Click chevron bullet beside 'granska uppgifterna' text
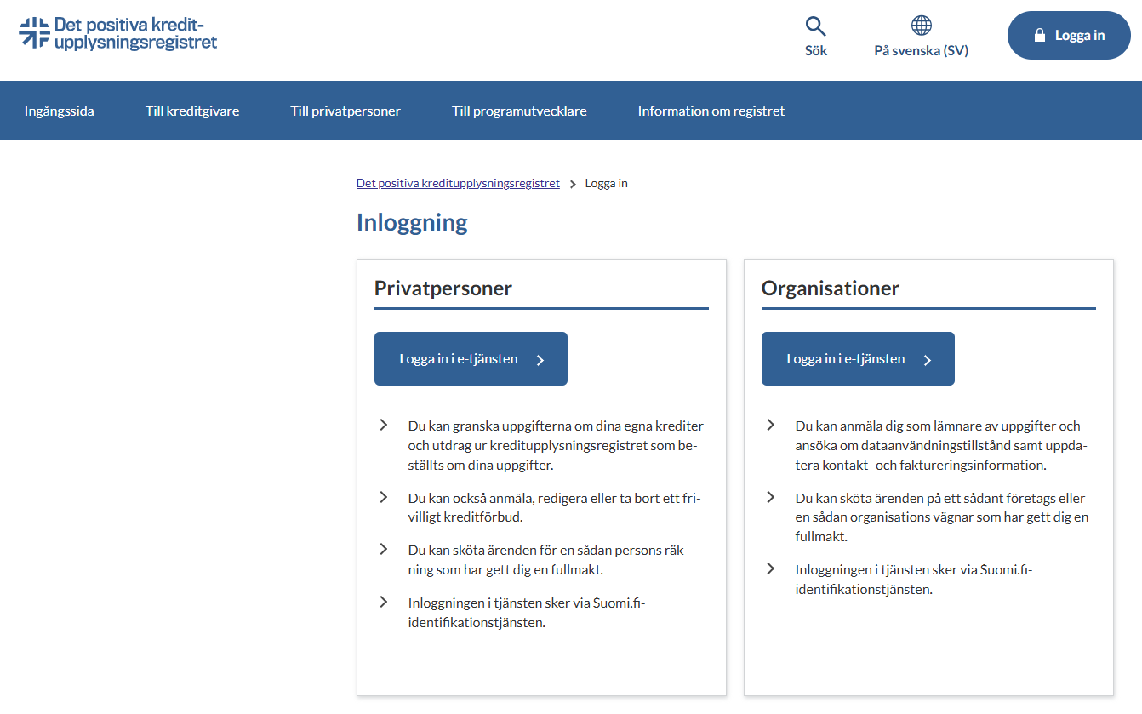 click(x=384, y=425)
